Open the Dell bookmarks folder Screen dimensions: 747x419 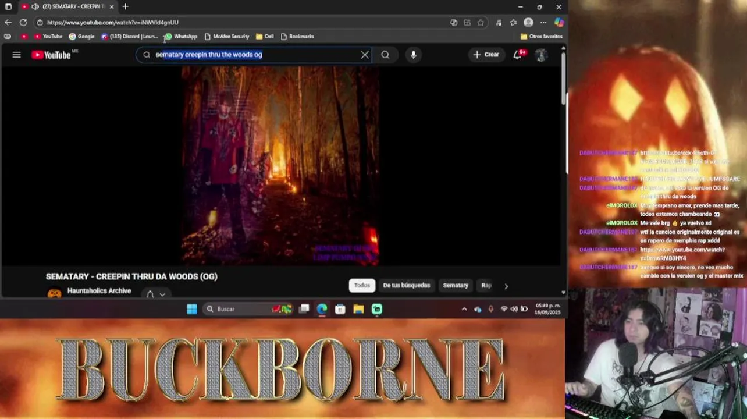[265, 36]
